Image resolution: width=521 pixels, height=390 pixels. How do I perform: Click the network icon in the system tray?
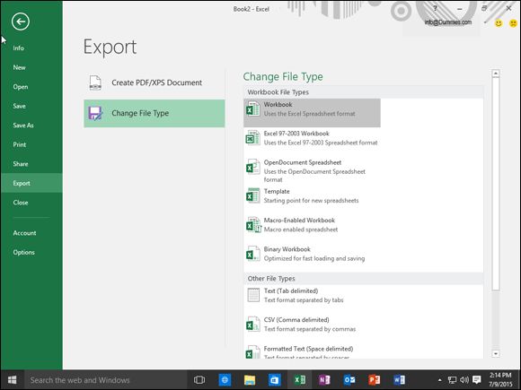[x=452, y=380]
